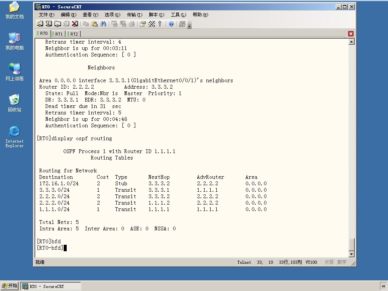Image resolution: width=388 pixels, height=291 pixels.
Task: Click the terminal scrollbar down arrow
Action: click(351, 254)
